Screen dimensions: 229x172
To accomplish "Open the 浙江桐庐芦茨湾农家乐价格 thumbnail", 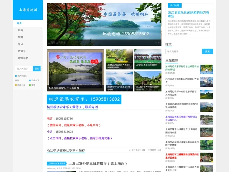I will [119, 81].
